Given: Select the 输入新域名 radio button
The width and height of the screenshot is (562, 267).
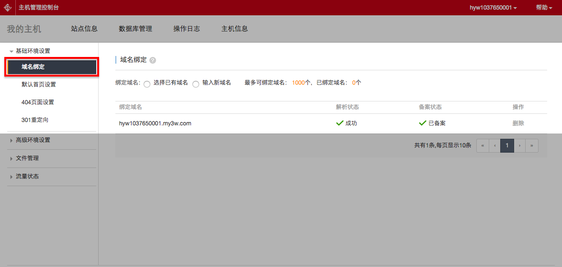Looking at the screenshot, I should 196,84.
